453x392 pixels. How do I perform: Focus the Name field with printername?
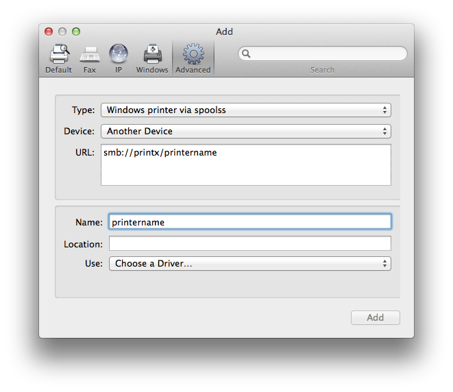(x=250, y=222)
